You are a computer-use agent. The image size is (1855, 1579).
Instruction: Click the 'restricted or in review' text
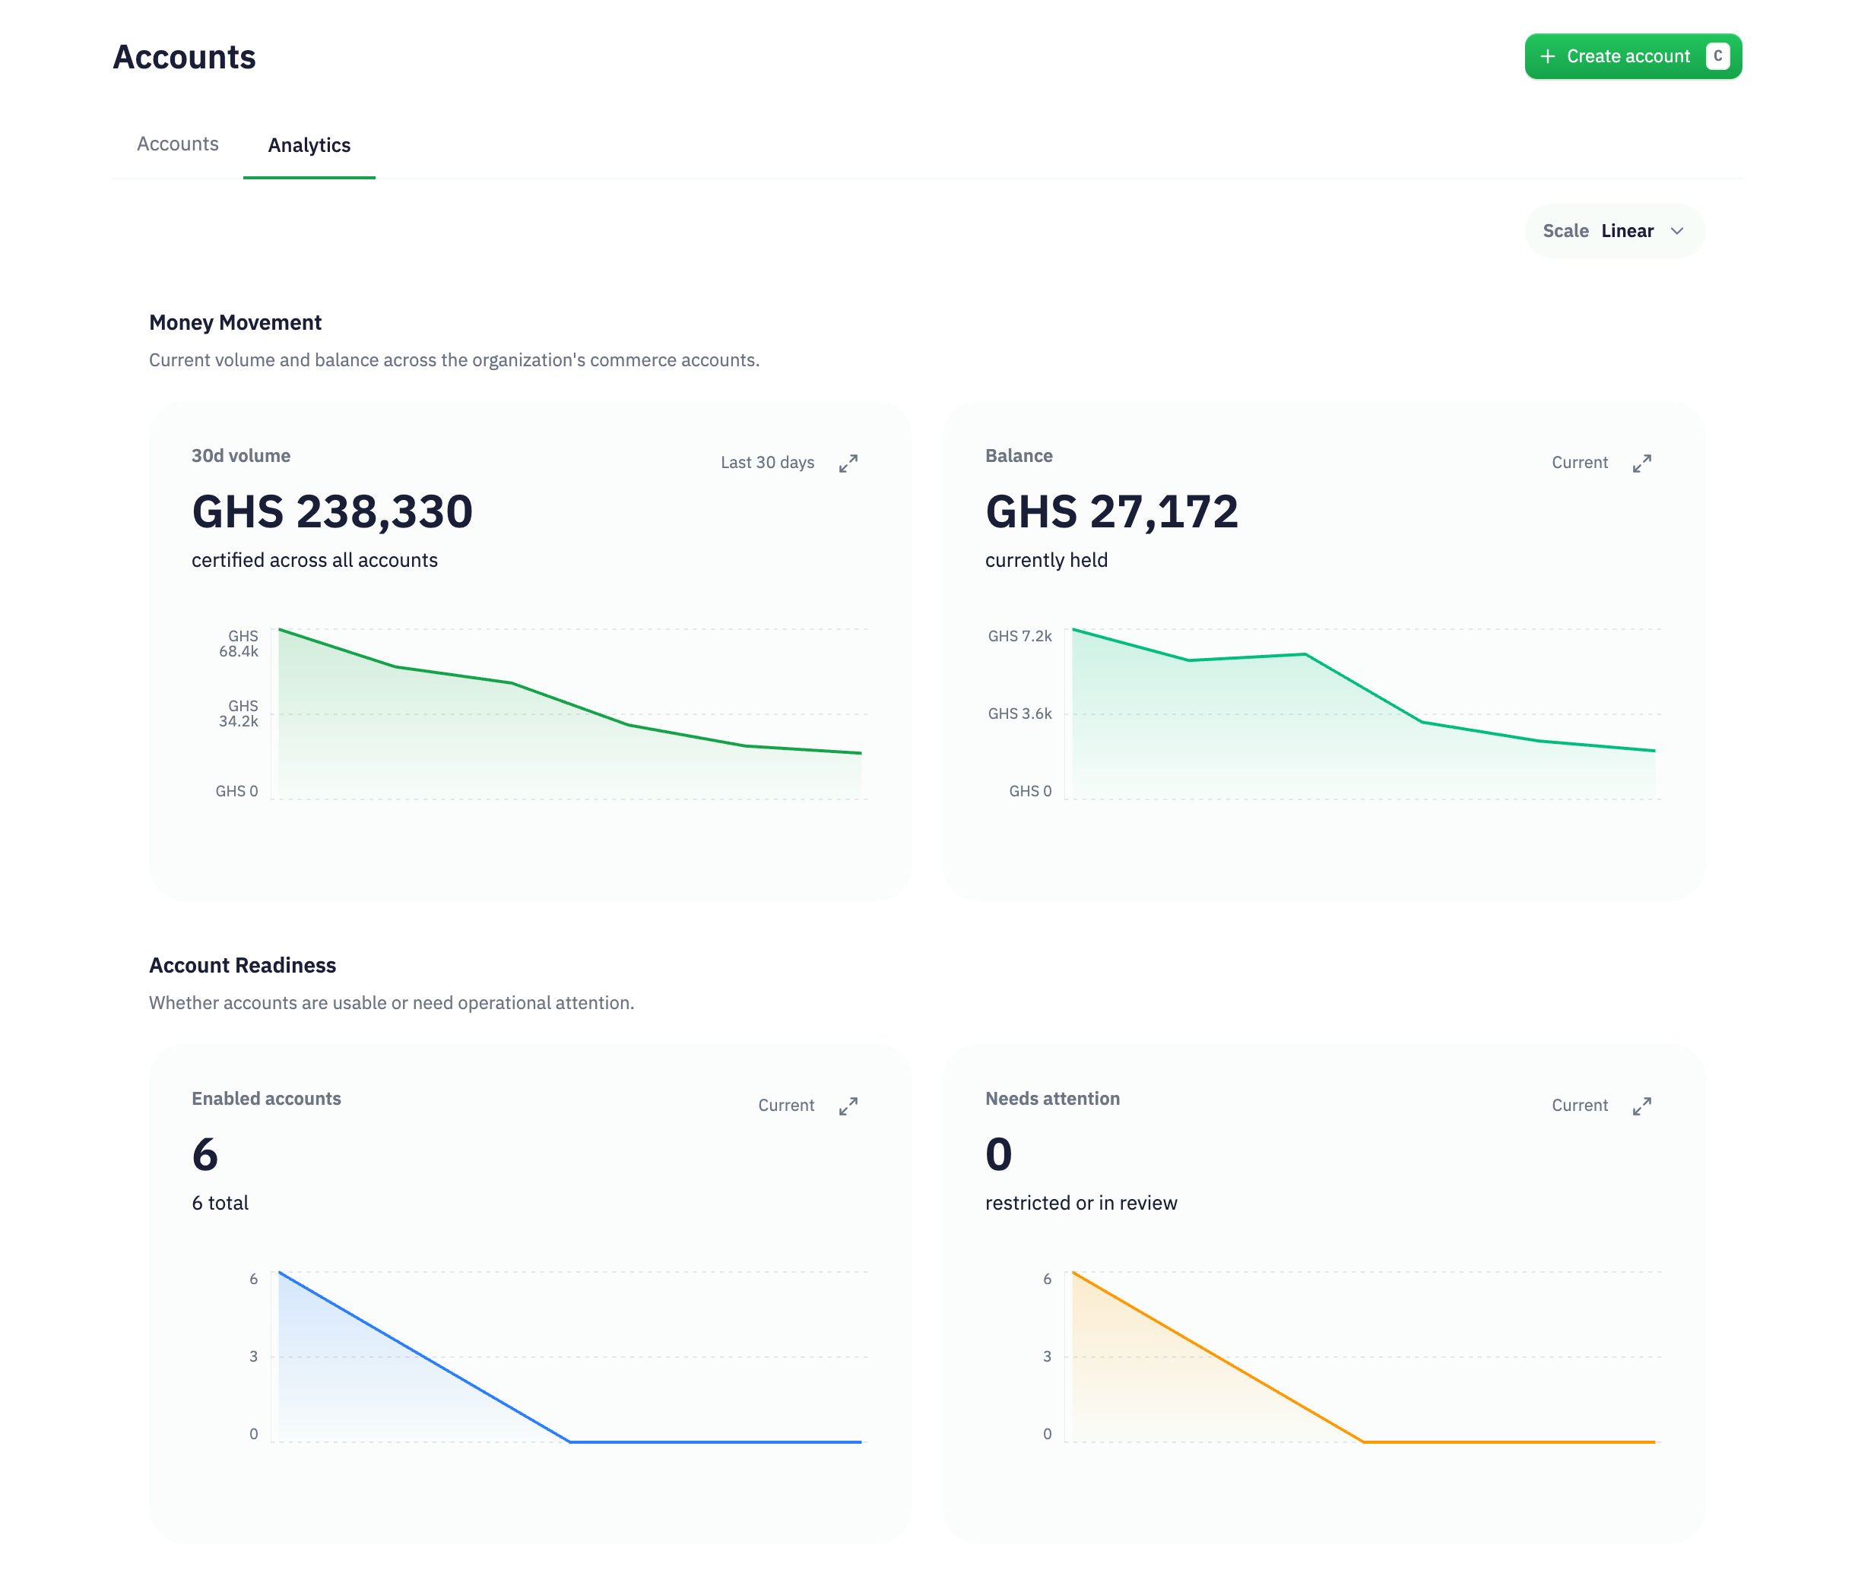(1080, 1202)
